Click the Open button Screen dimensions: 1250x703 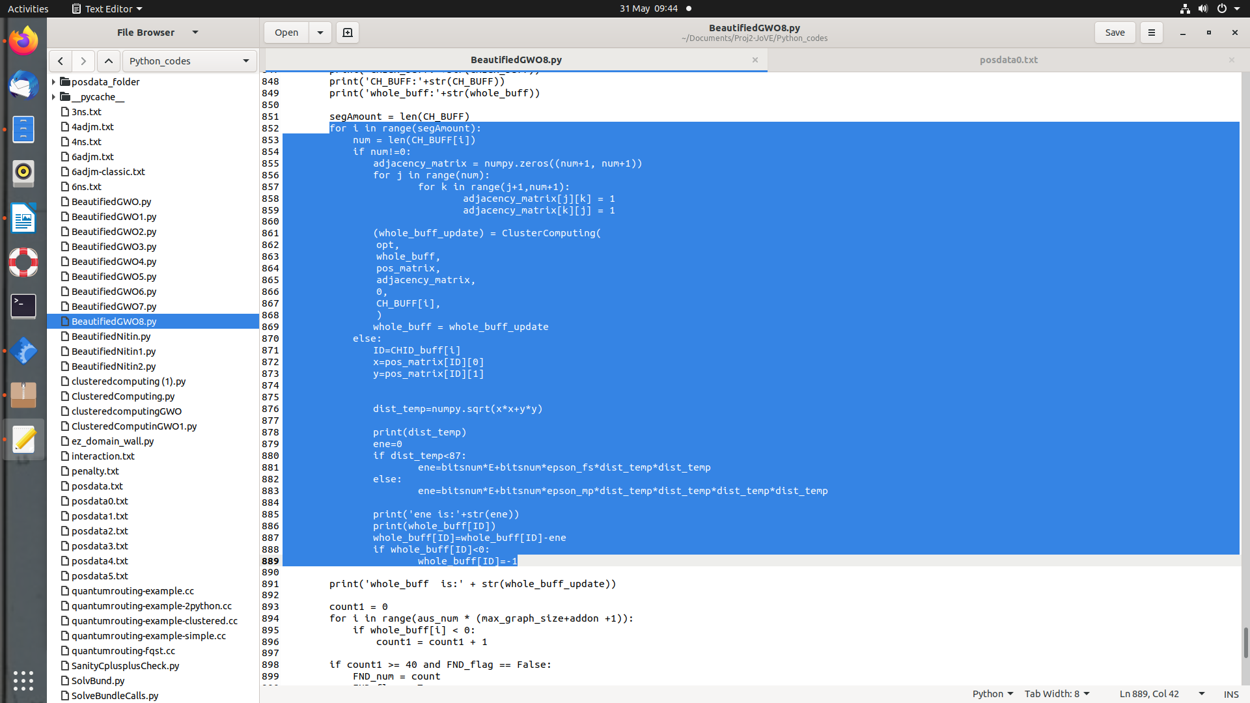coord(286,33)
